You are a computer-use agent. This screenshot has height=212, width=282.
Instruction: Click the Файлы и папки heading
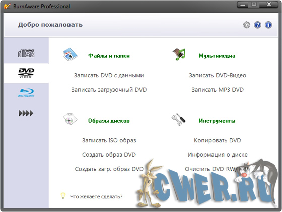(109, 56)
